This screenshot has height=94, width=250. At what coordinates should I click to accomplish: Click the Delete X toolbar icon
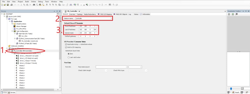(30, 5)
